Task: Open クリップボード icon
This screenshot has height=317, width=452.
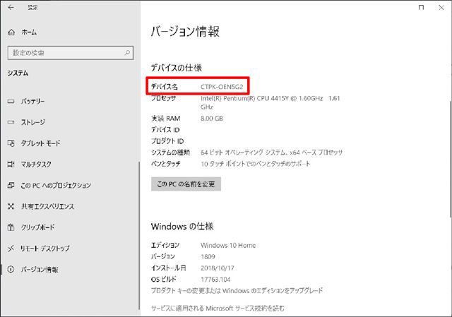Action: click(x=11, y=227)
